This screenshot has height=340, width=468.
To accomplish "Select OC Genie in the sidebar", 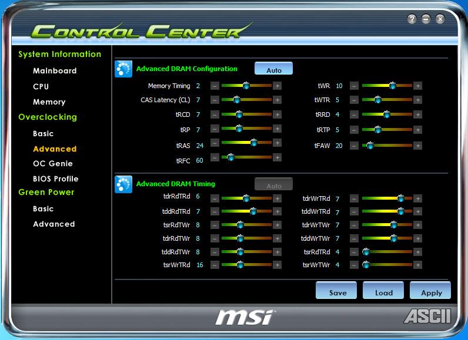I will [x=53, y=164].
